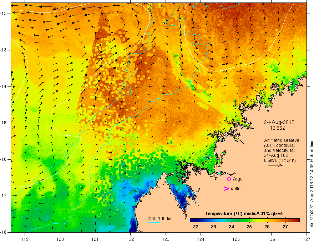This screenshot has height=243, width=314.
Task: Click the longitude label 120
Action: point(60,239)
